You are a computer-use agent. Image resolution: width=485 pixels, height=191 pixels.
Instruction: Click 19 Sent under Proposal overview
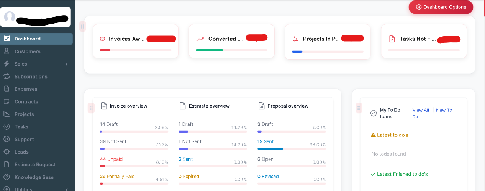(x=265, y=141)
